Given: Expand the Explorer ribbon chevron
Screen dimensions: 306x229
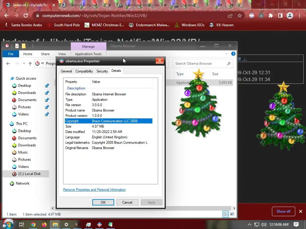Looking at the screenshot, I should [x=227, y=54].
